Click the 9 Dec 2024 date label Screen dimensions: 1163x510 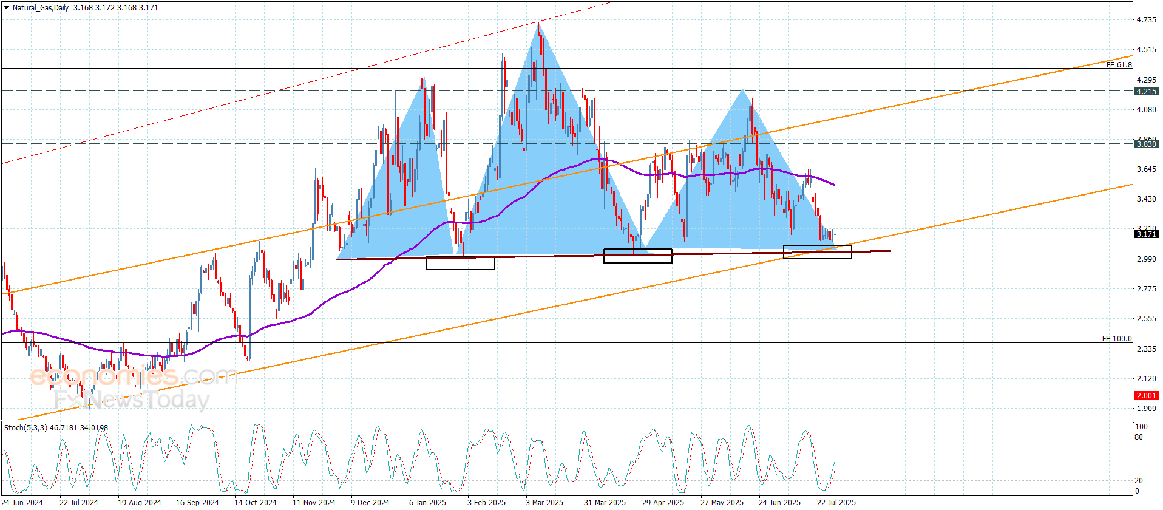click(370, 502)
